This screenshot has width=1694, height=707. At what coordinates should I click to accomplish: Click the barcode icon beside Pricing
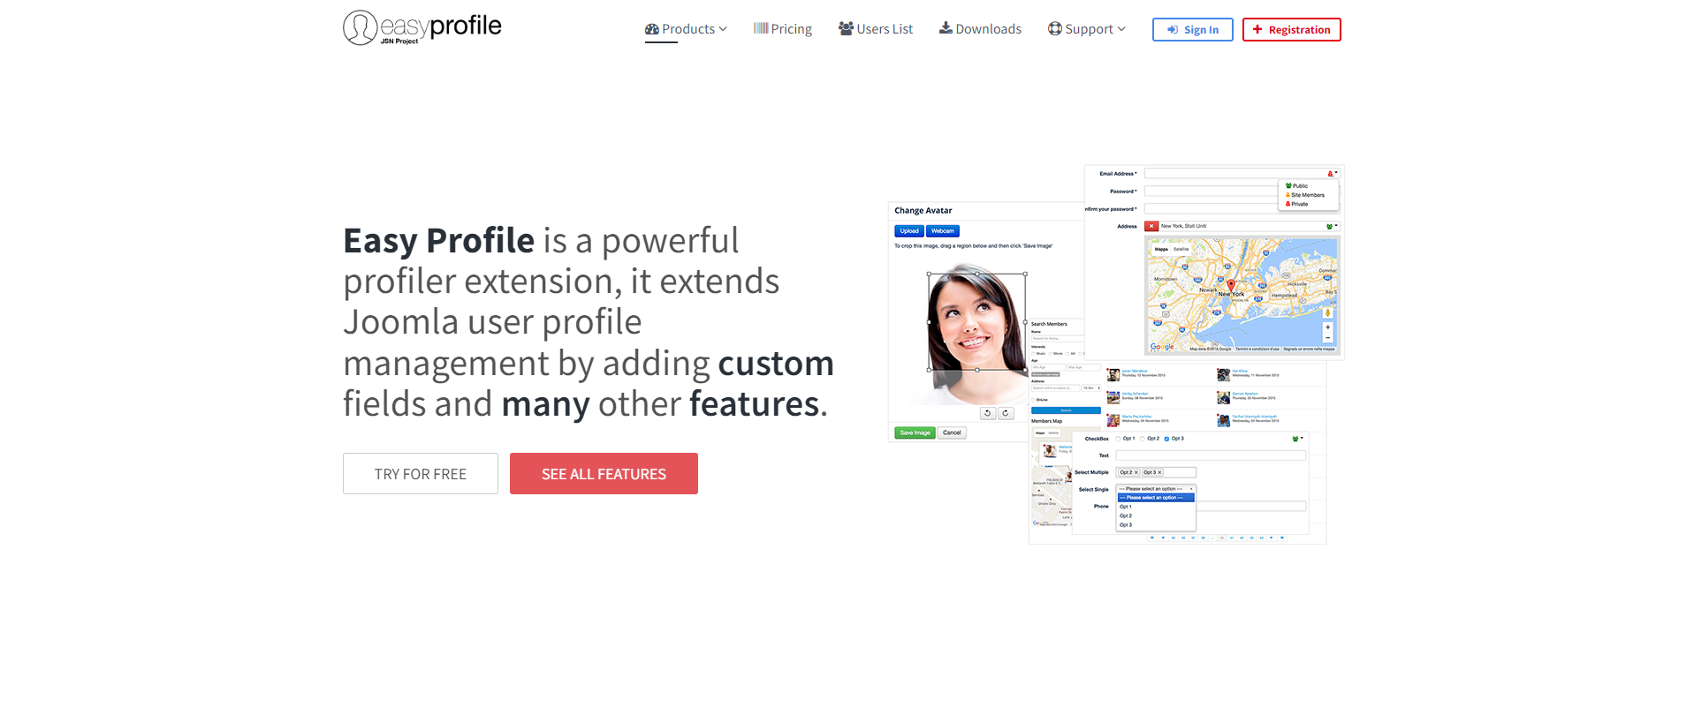tap(761, 28)
